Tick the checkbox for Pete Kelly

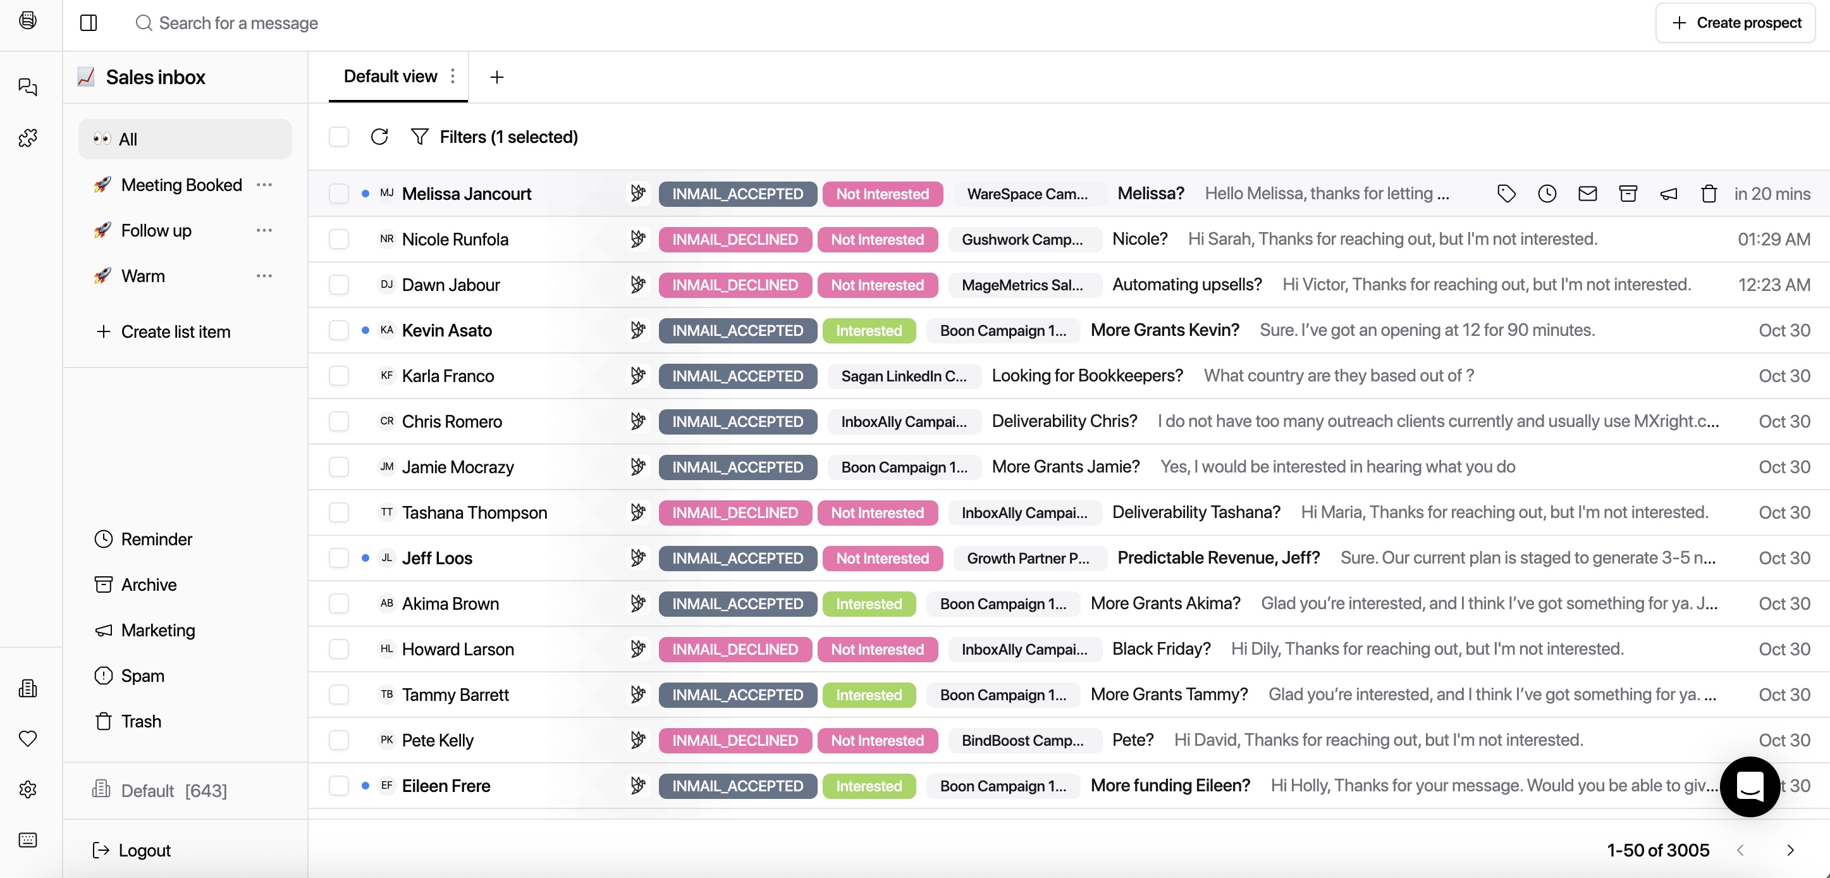[x=339, y=740]
